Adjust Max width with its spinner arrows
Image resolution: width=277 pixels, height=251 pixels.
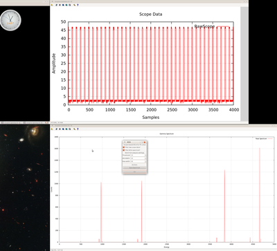point(145,161)
